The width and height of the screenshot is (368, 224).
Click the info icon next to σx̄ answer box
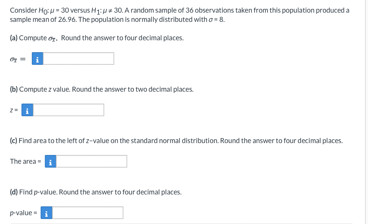click(x=37, y=58)
